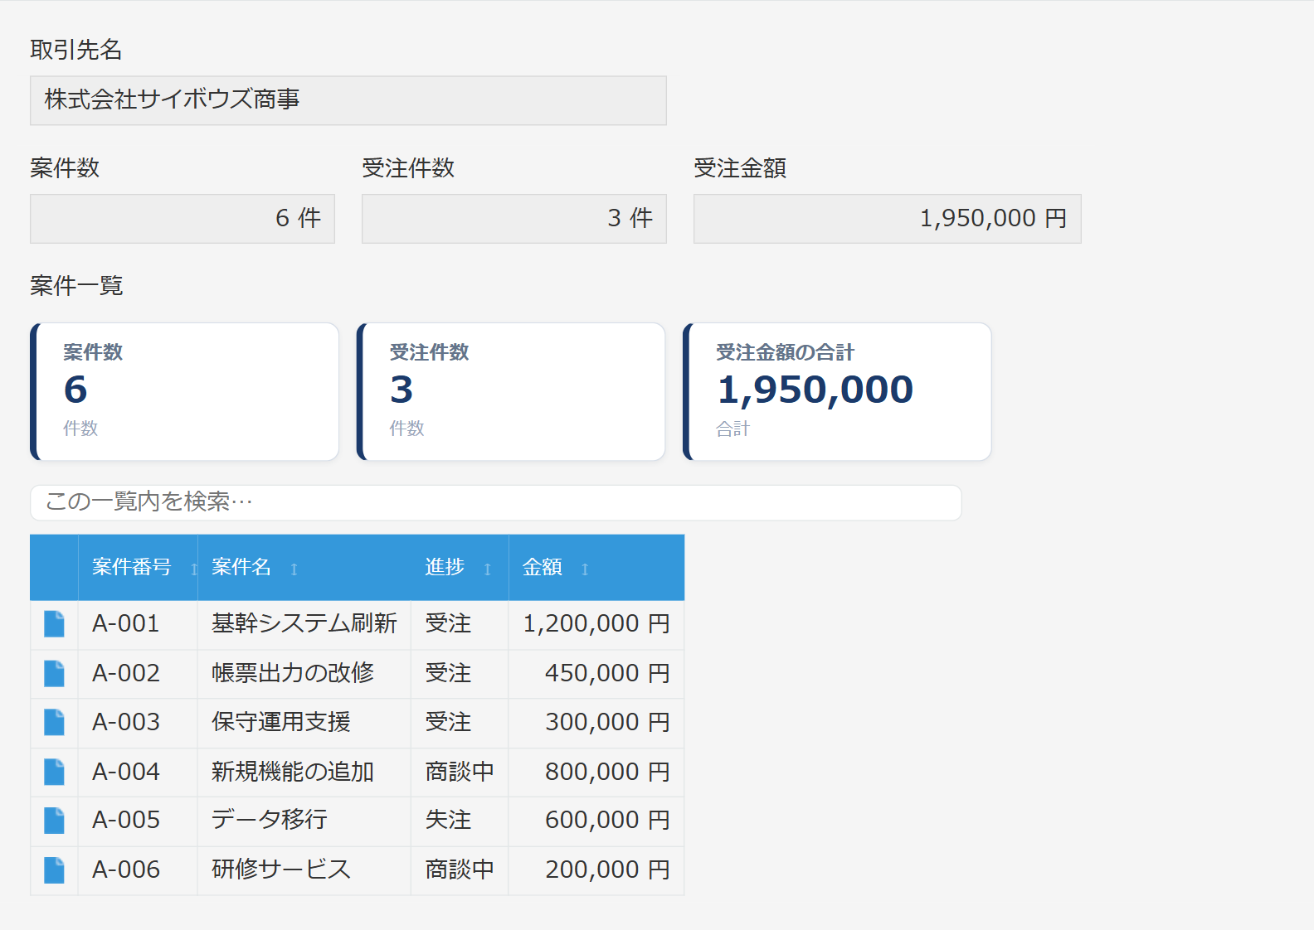This screenshot has height=930, width=1314.
Task: Sort by 案件番号 column arrow
Action: [193, 569]
